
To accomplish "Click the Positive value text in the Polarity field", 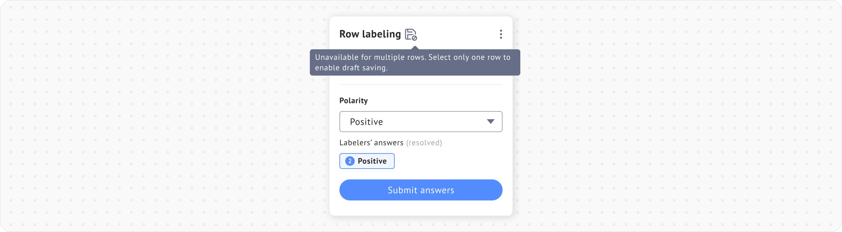I will pos(366,122).
